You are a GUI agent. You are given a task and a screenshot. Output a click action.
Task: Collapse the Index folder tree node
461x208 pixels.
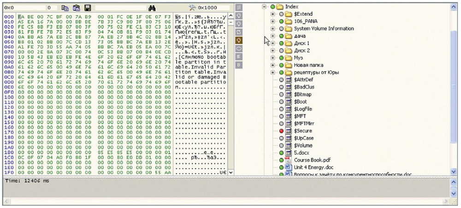point(265,6)
